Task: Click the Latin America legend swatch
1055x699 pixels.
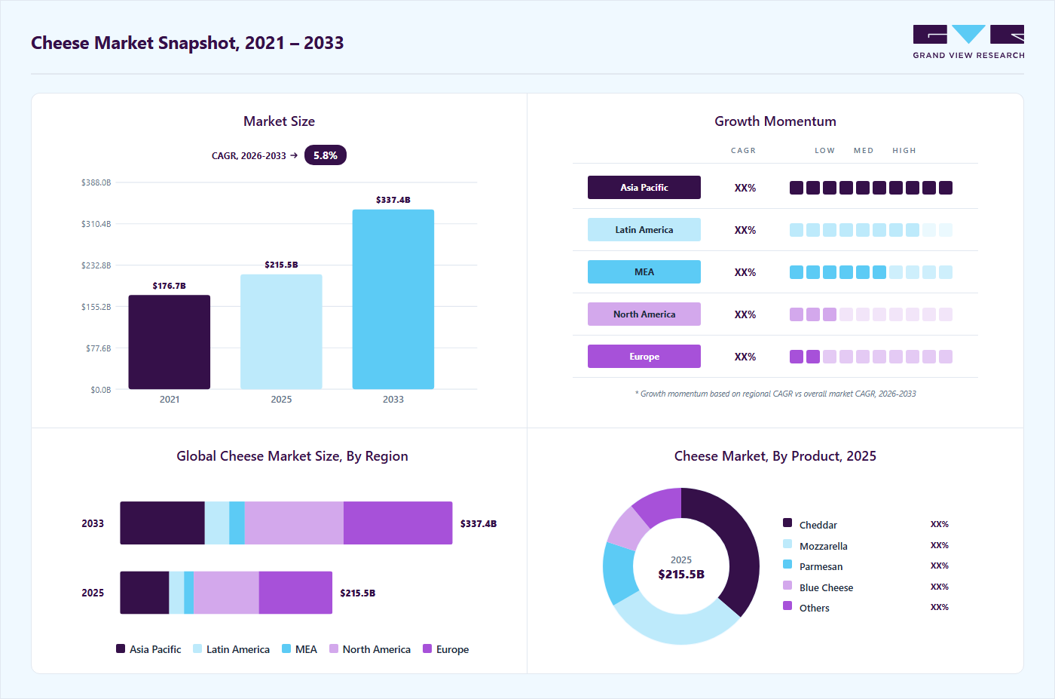Action: (197, 648)
